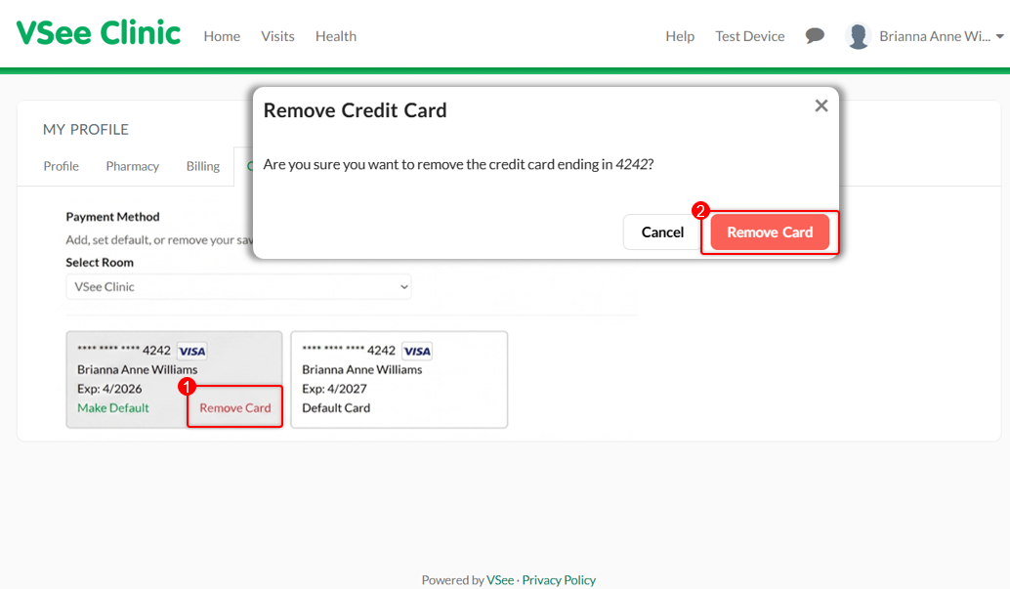Go to the Home page

coord(222,36)
